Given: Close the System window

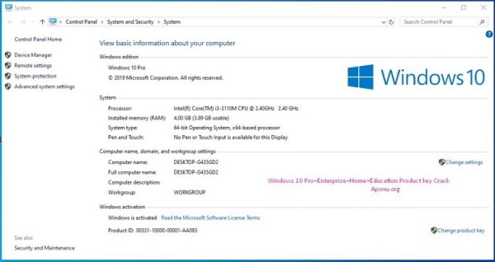Looking at the screenshot, I should [x=483, y=8].
